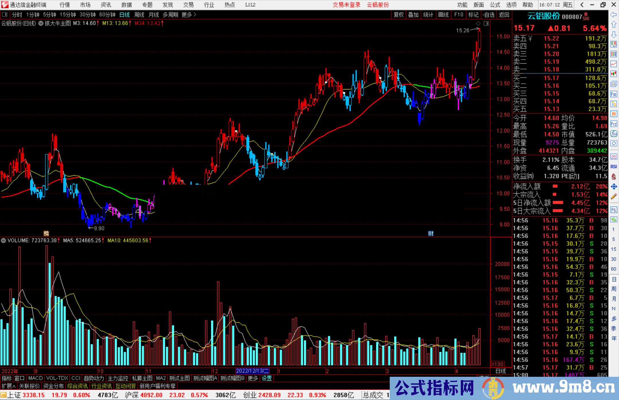
Task: Toggle the chart panel icon left of 分时
Action: (x=5, y=15)
